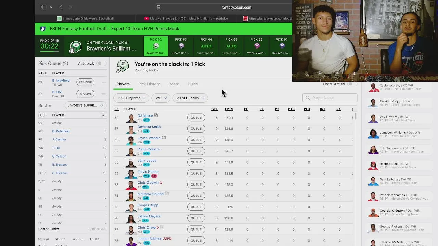Open the news note icon beside DJ Moore
The image size is (438, 246).
click(x=156, y=115)
